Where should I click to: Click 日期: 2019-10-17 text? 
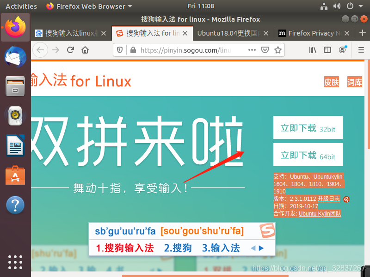coord(296,206)
